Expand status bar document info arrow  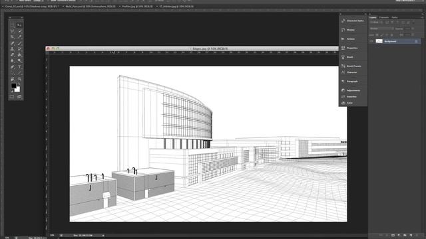coord(103,236)
